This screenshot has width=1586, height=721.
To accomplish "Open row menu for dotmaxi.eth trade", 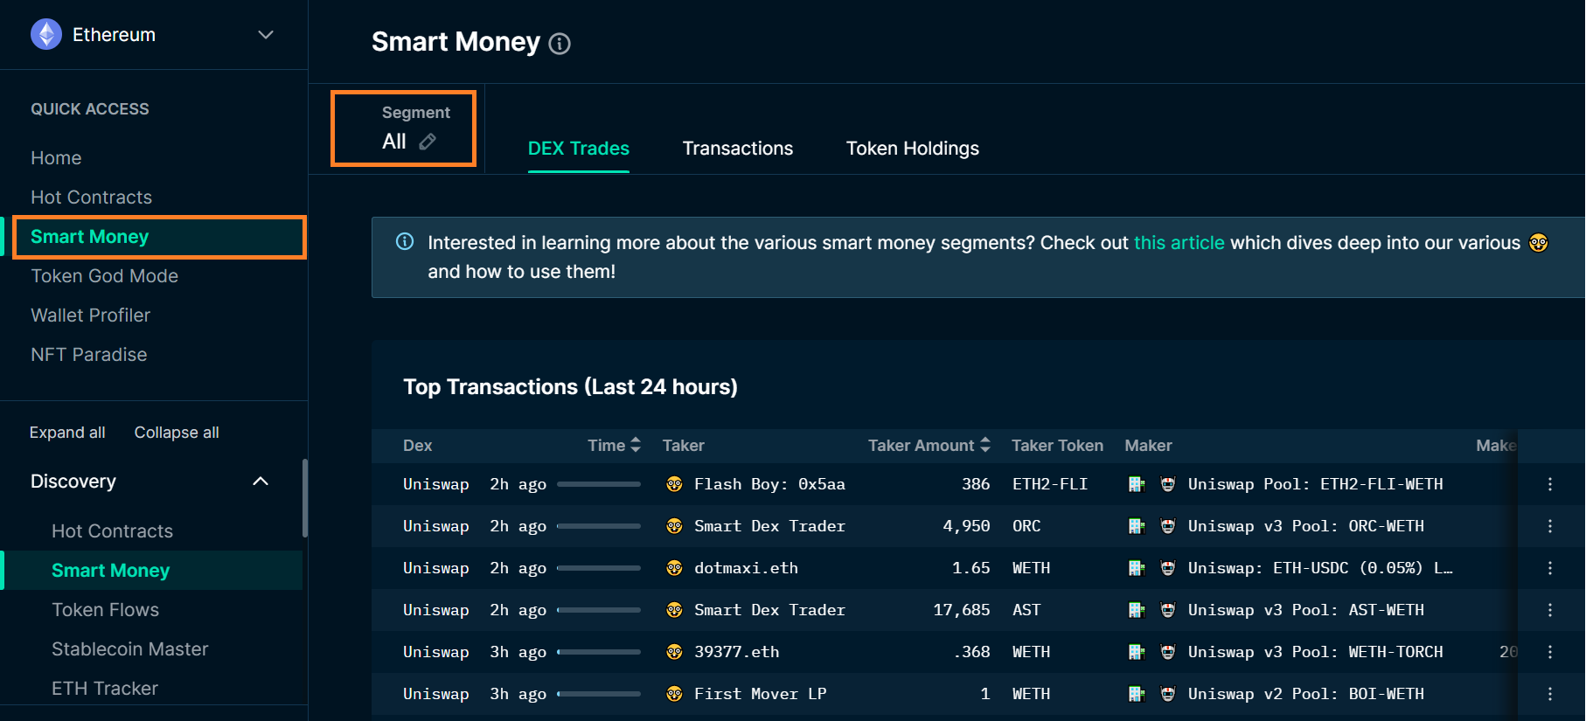I will (x=1550, y=568).
